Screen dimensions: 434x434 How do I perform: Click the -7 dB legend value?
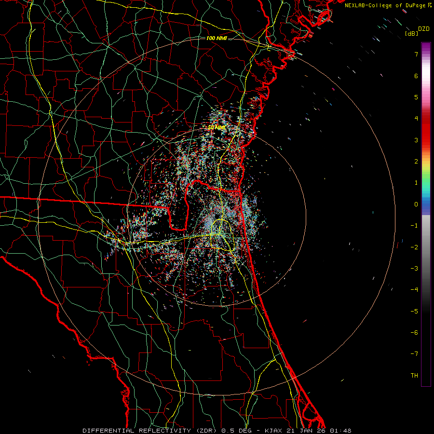(414, 354)
